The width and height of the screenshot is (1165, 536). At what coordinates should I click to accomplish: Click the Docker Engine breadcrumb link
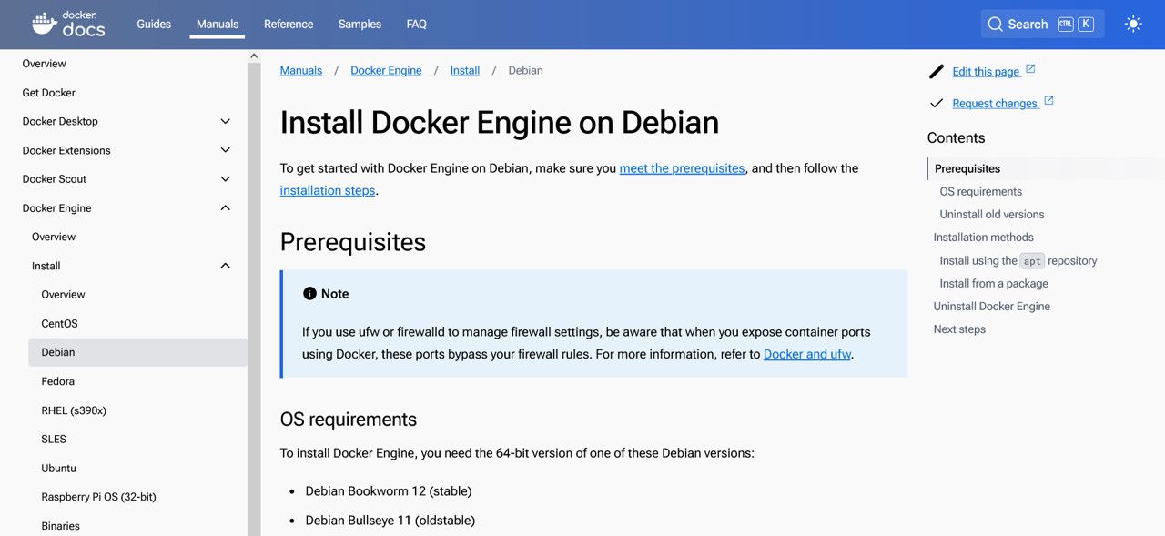pyautogui.click(x=386, y=70)
